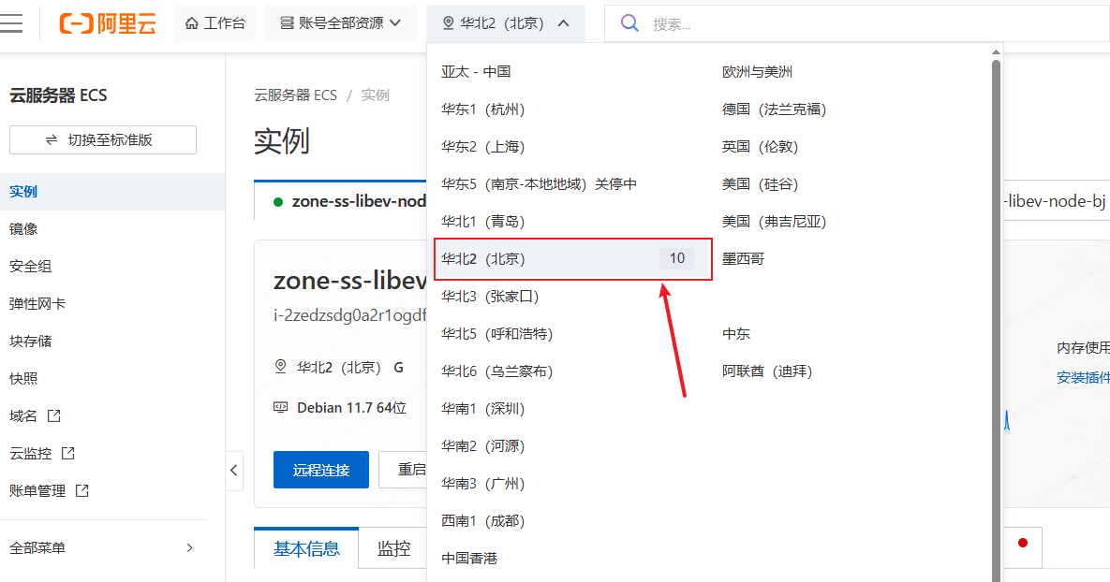Click the search magnifier icon

[630, 23]
